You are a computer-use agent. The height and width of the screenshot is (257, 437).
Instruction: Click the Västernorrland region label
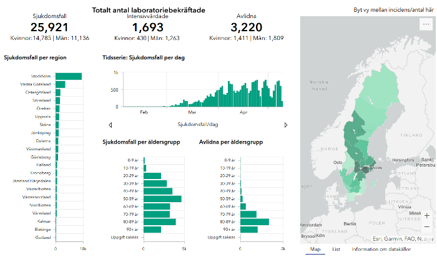click(36, 197)
